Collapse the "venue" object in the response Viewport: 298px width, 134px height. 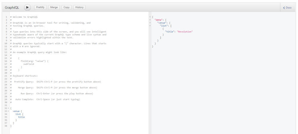[150, 23]
